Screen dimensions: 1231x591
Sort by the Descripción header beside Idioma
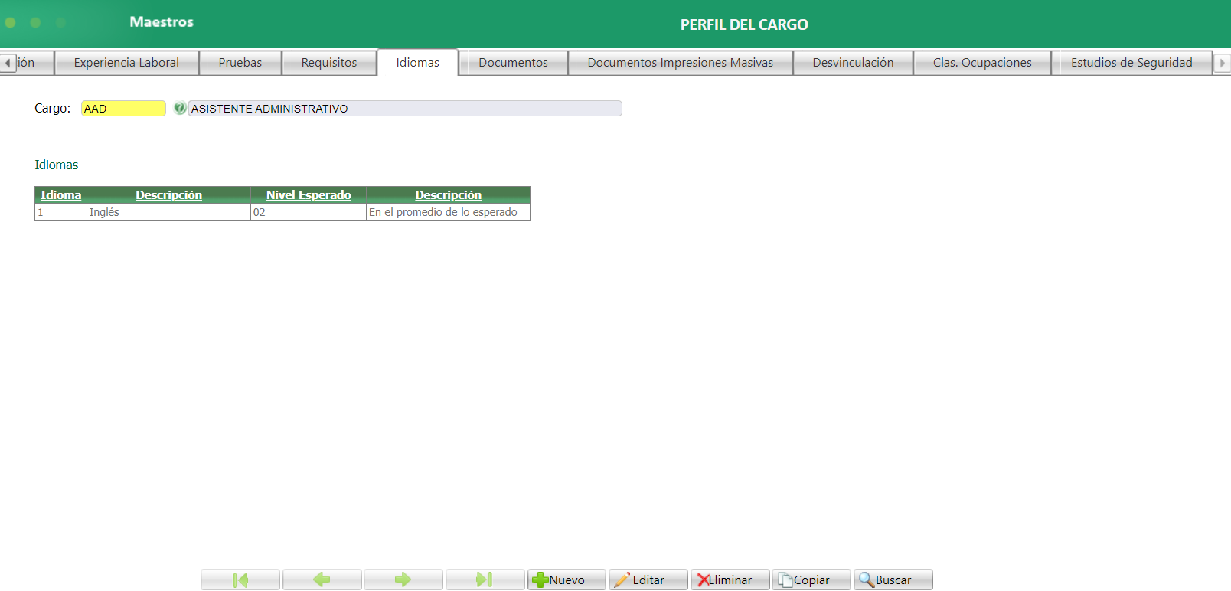click(x=168, y=195)
